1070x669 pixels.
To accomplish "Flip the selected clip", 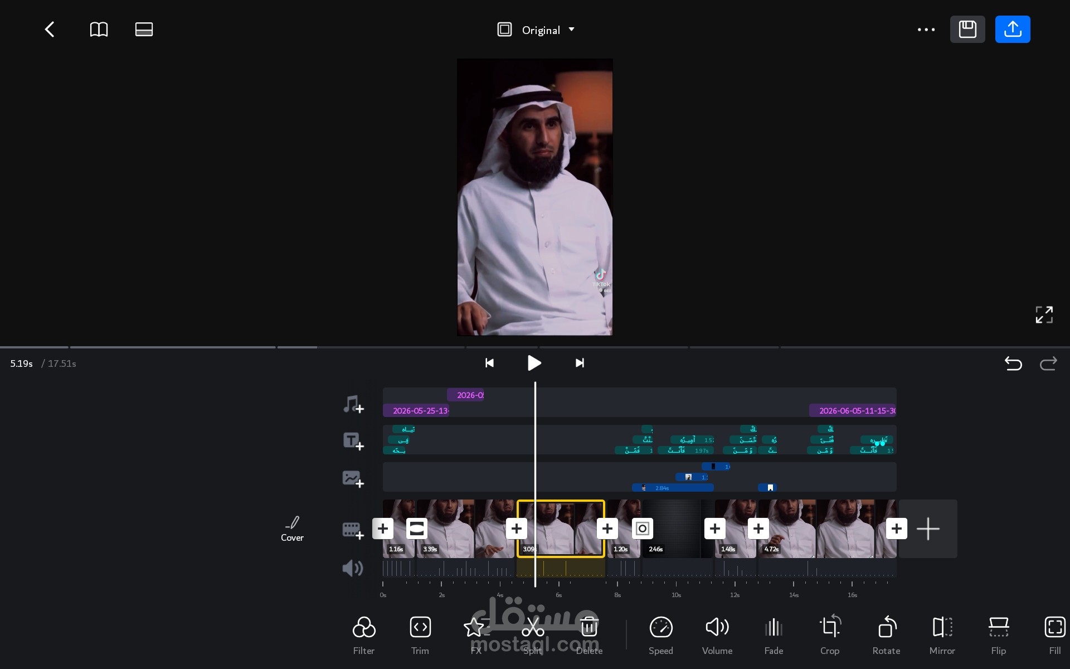I will tap(999, 636).
